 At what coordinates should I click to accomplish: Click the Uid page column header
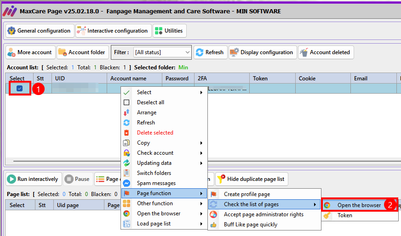(79, 205)
